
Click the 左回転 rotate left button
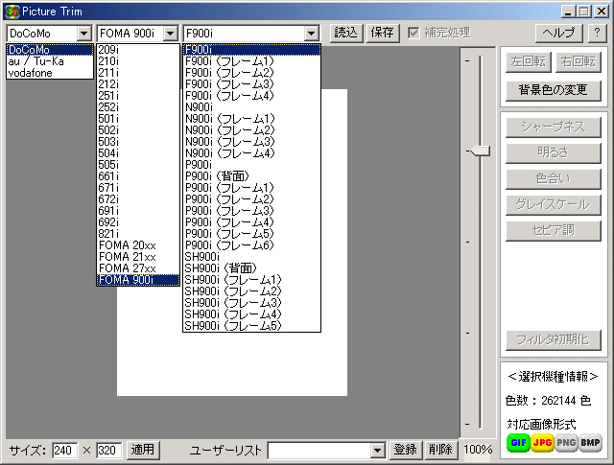click(x=529, y=62)
